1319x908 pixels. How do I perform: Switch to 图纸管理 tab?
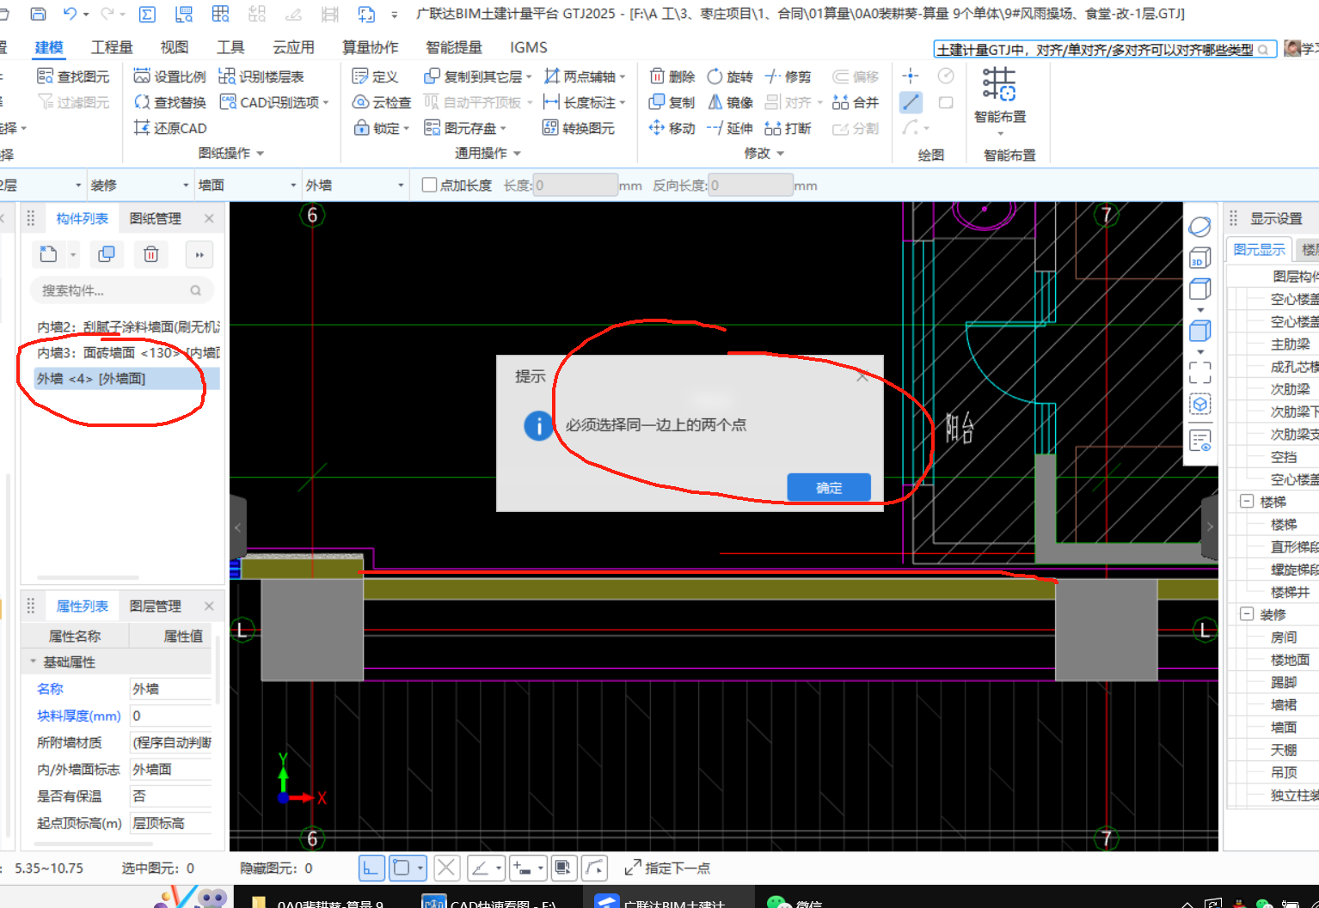[x=156, y=218]
